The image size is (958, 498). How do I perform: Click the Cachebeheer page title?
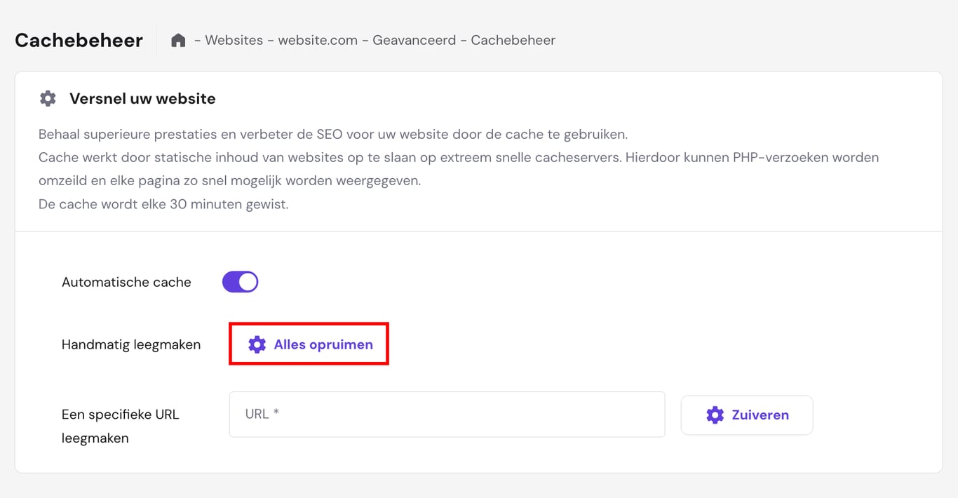click(x=79, y=40)
